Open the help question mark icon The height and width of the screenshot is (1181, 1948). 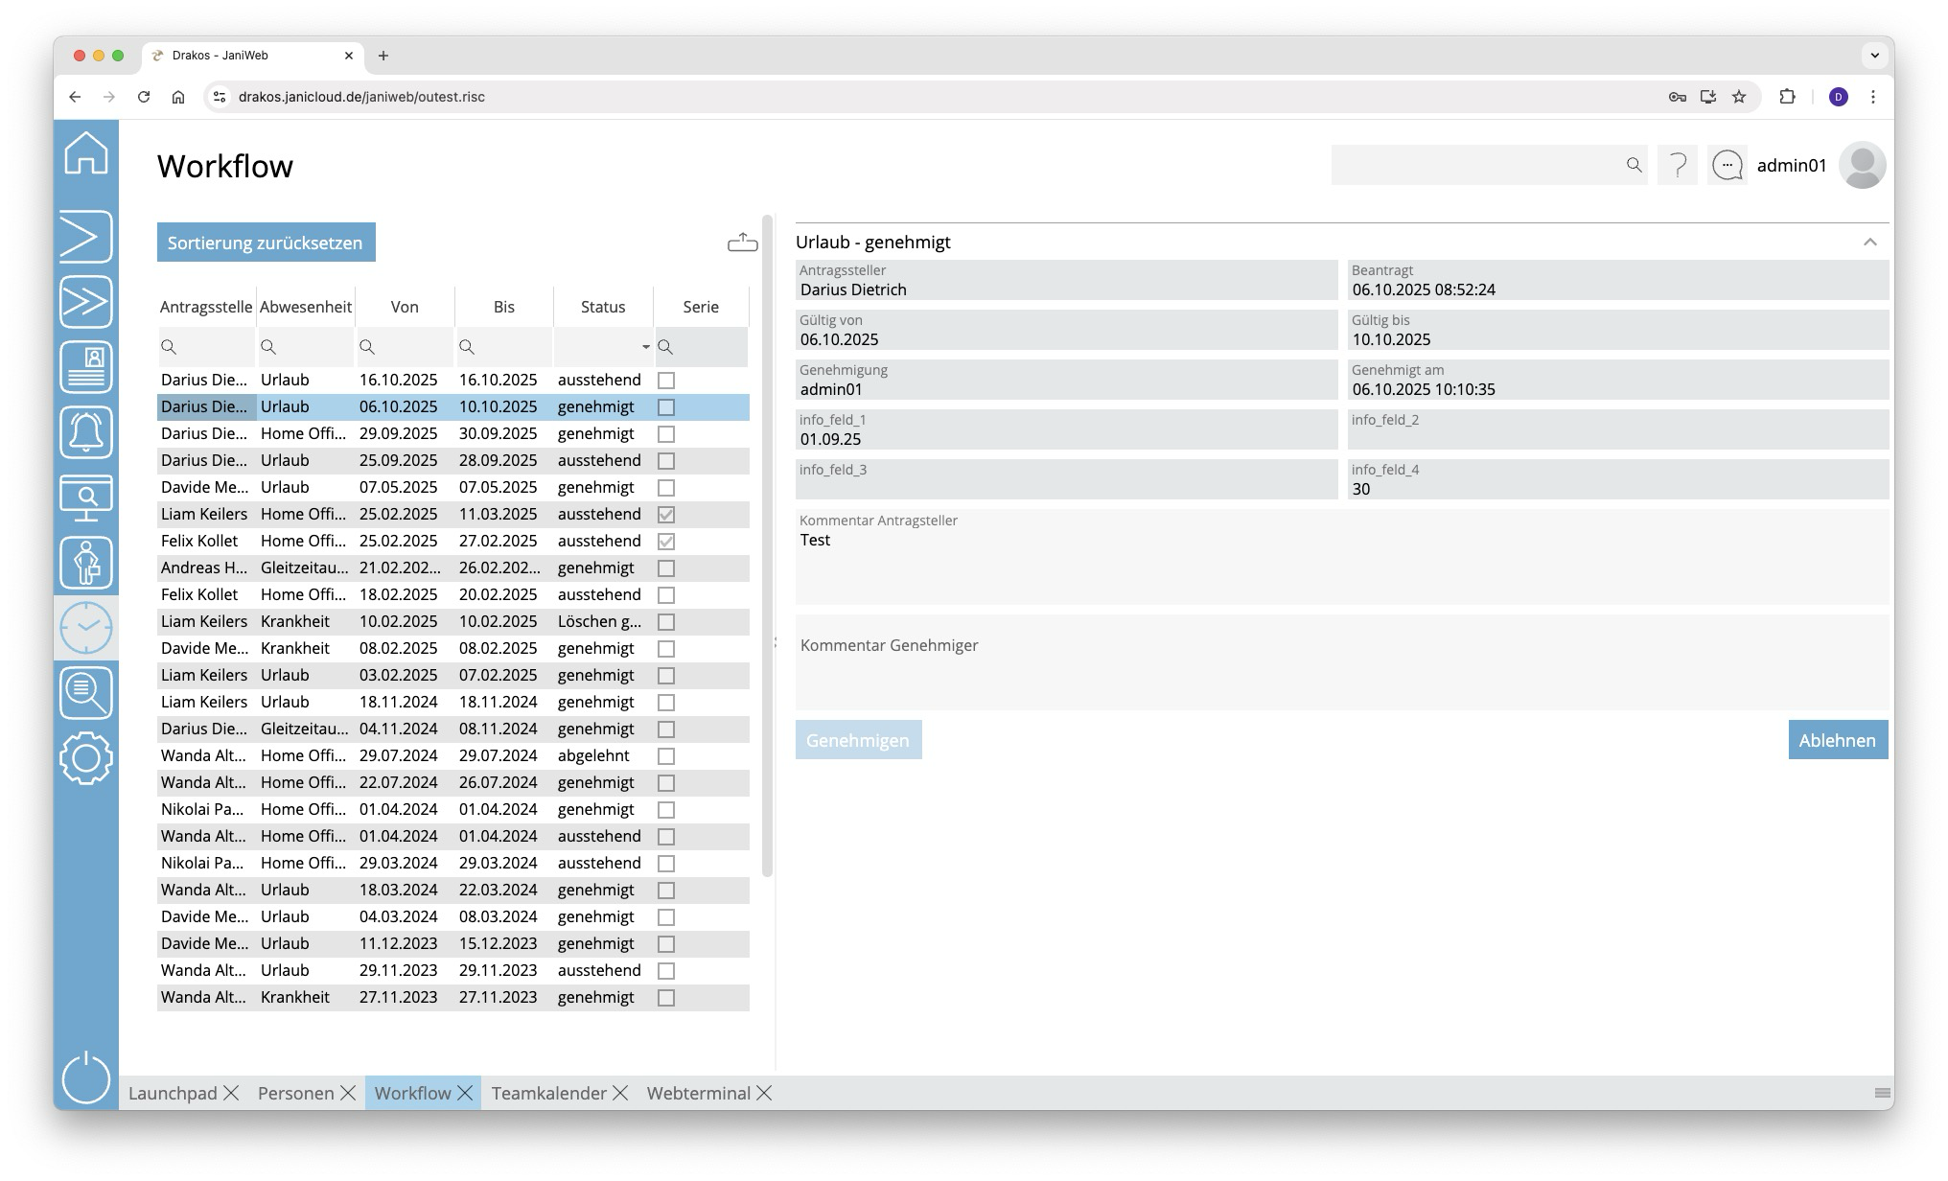1677,166
